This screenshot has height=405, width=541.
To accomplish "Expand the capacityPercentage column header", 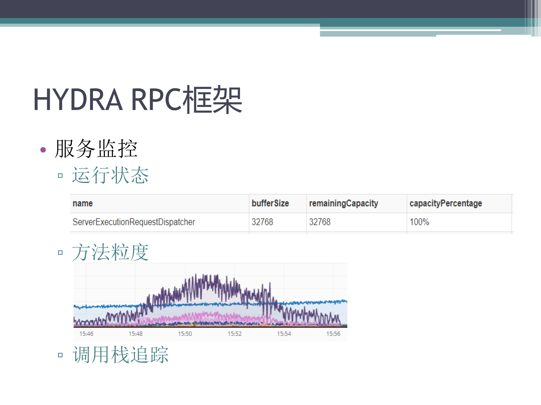I will [446, 203].
